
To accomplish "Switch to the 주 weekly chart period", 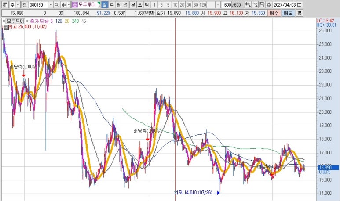I will [112, 4].
